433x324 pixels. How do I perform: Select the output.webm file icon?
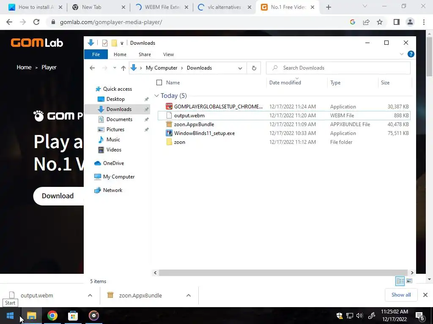tap(169, 116)
